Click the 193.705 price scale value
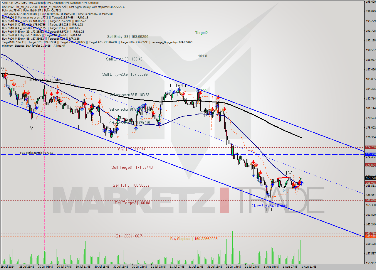This screenshot has width=376, height=270. 371,31
